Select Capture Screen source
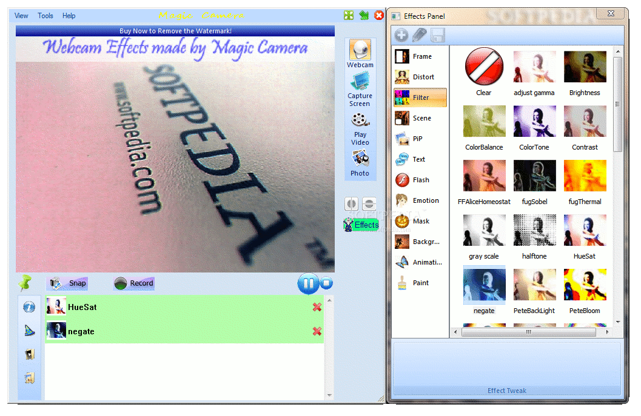Screen dimensions: 641x416 click(x=360, y=90)
